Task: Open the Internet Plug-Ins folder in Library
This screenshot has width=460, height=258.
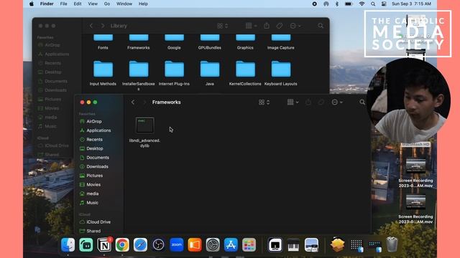Action: tap(174, 73)
